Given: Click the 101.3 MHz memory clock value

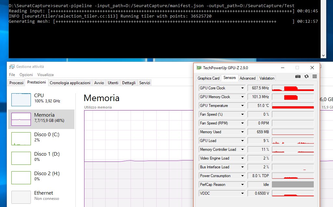Looking at the screenshot, I should 259,97.
